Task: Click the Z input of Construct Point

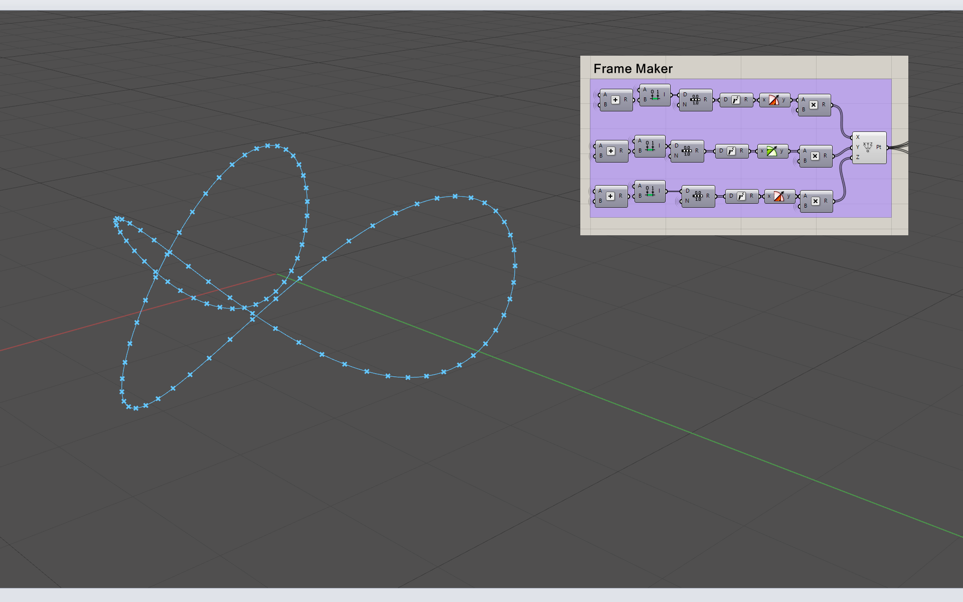Action: pyautogui.click(x=858, y=158)
